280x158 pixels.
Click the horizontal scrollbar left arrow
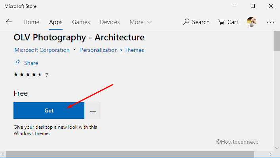pos(3,154)
